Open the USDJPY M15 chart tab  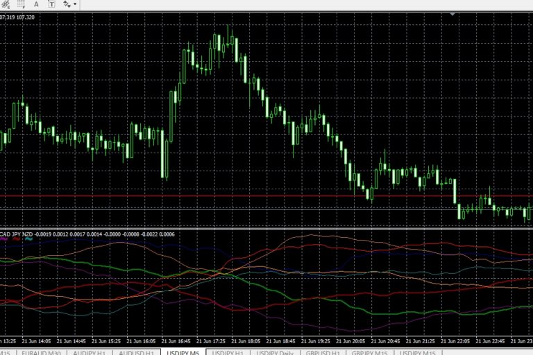click(x=418, y=352)
